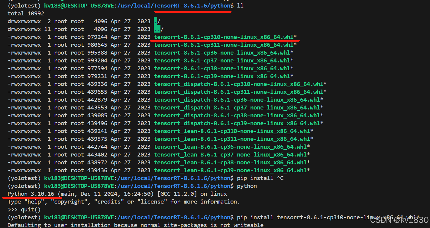Click file size 979231
Viewport: 430px width, 228px height.
click(97, 76)
